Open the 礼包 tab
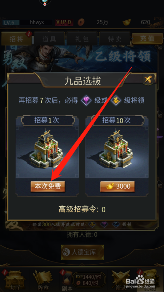The image size is (164, 292). coord(82,39)
